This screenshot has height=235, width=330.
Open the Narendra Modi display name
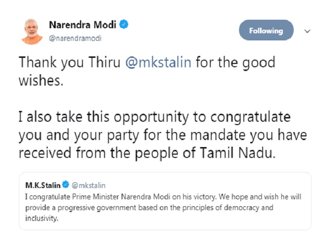[x=82, y=25]
